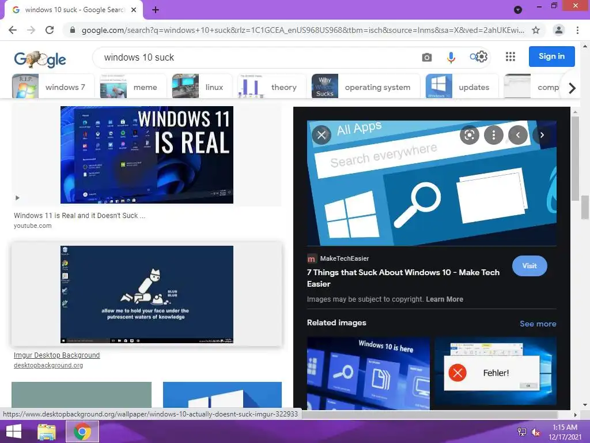Filter by 'linux' chip
This screenshot has width=590, height=443.
tap(201, 87)
